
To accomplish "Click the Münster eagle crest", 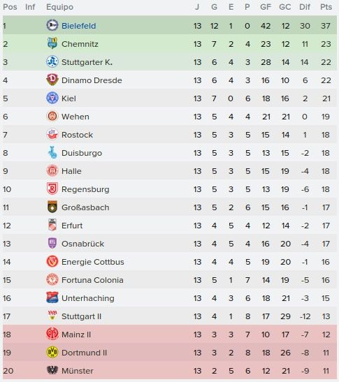I will (52, 370).
